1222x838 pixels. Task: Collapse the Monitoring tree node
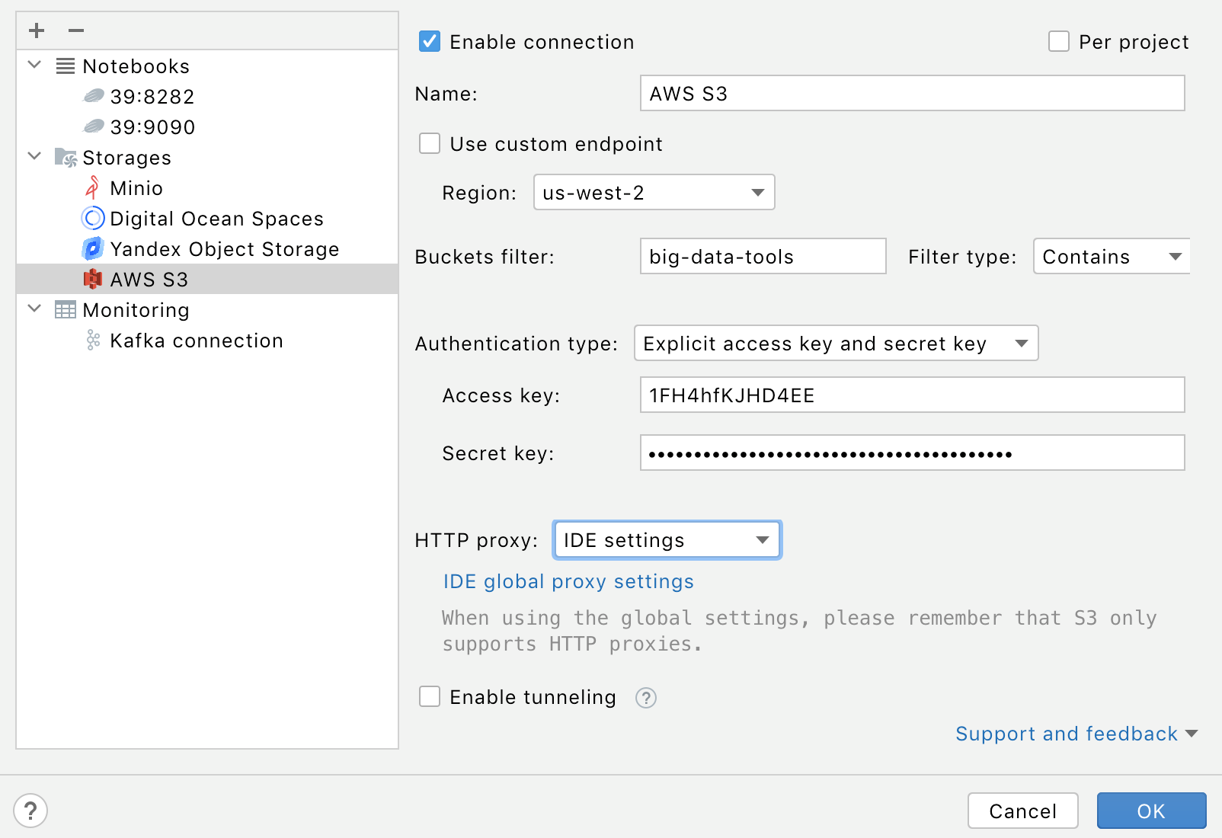(x=34, y=309)
